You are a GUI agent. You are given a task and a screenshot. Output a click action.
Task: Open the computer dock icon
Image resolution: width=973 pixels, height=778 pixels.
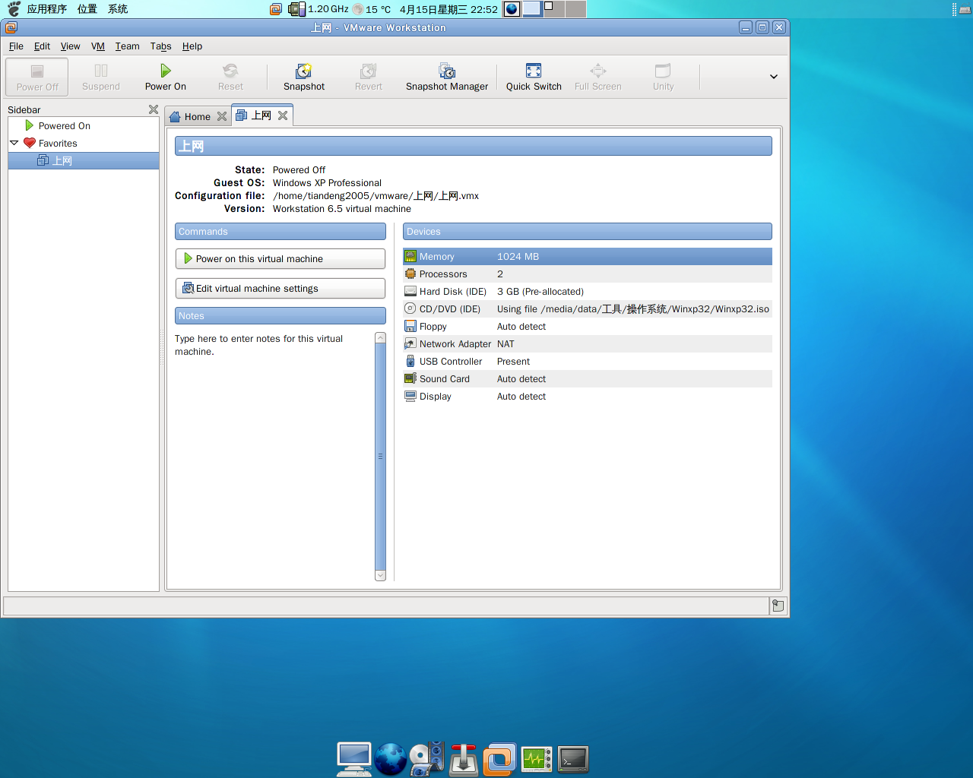[354, 758]
